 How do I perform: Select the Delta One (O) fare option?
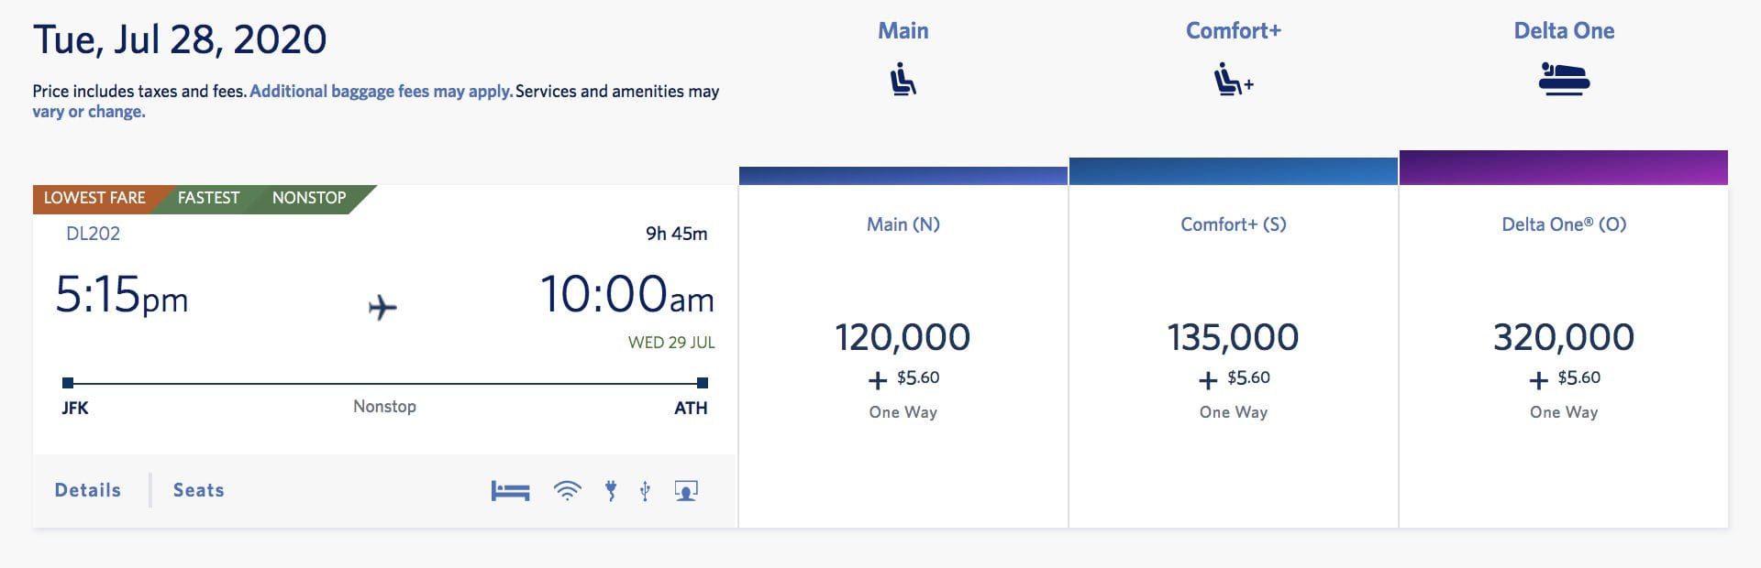click(x=1563, y=337)
